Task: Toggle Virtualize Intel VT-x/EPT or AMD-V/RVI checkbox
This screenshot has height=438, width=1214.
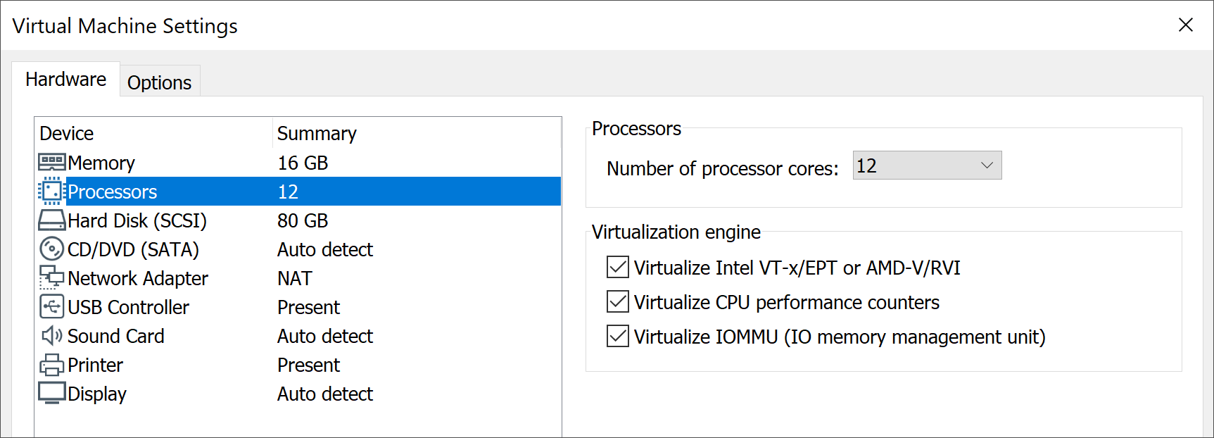Action: click(618, 268)
